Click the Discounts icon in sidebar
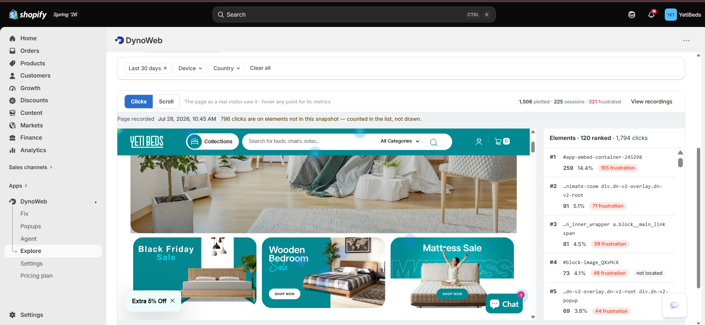 13,100
